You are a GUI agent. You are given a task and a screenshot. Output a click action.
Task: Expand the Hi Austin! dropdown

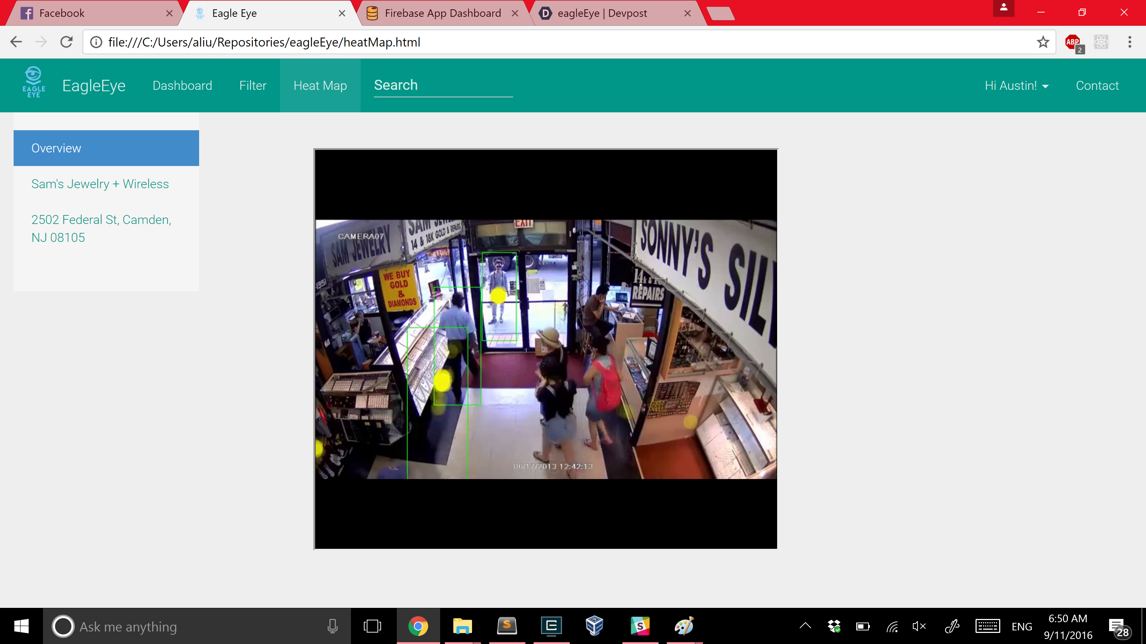[1017, 86]
